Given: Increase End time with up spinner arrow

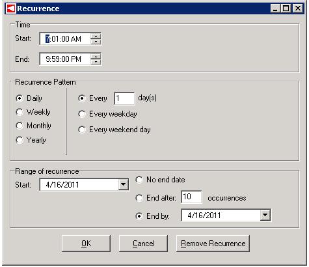Looking at the screenshot, I should tap(96, 57).
